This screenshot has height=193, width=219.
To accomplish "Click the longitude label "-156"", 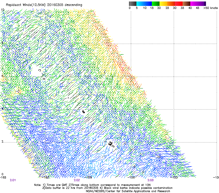I will pyautogui.click(x=131, y=178).
